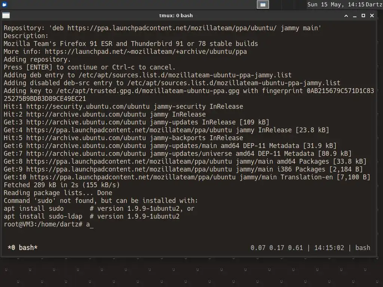Click the URL on the Get:7 line

click(86, 154)
